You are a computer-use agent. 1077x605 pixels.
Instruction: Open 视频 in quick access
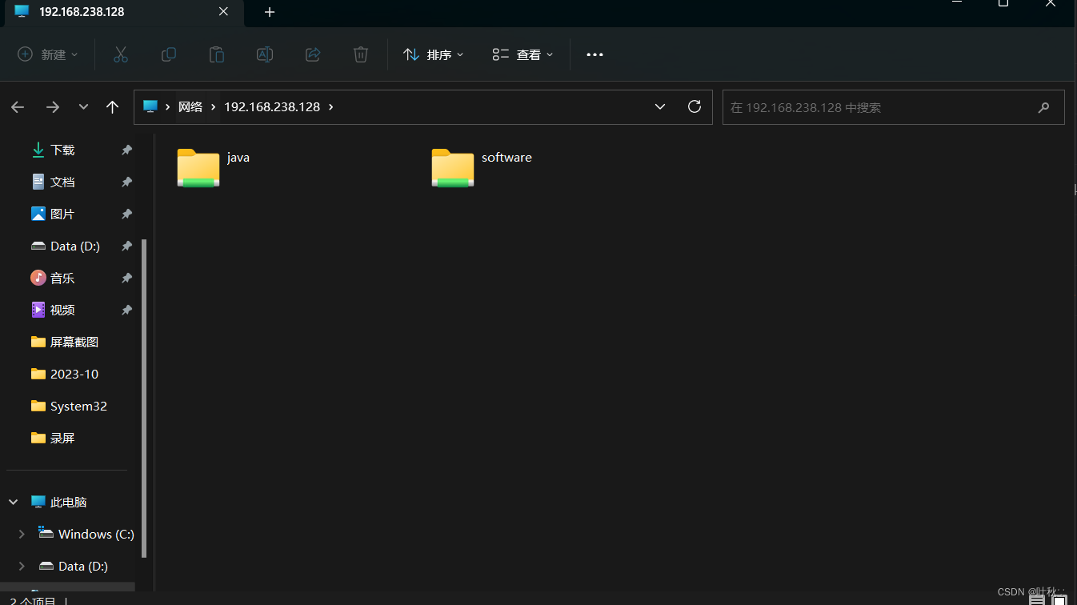pyautogui.click(x=62, y=310)
